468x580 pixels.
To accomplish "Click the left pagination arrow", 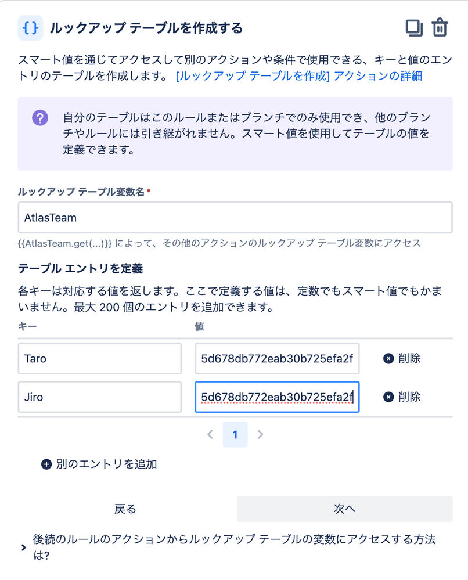I will pyautogui.click(x=210, y=434).
